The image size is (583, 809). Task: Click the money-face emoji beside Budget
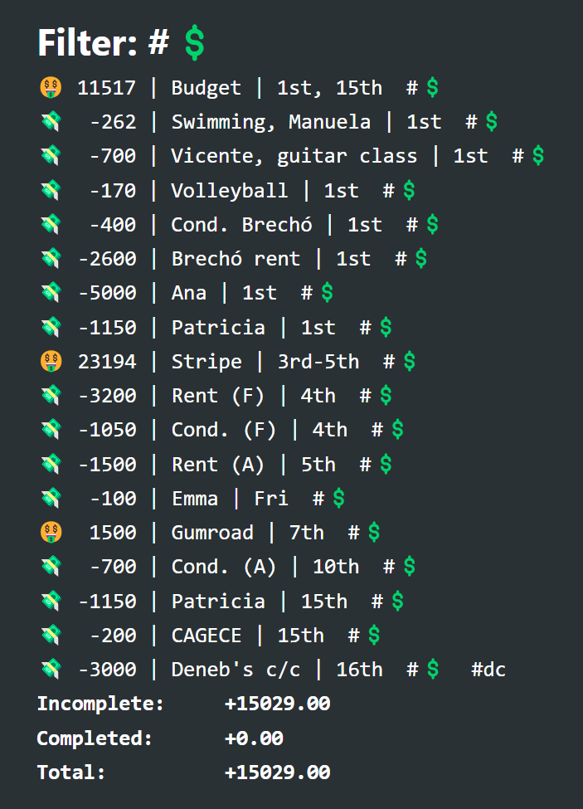[51, 88]
